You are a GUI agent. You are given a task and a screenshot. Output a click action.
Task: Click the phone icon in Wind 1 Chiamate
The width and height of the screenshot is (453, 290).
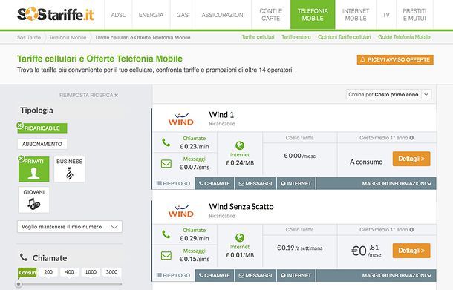click(166, 142)
